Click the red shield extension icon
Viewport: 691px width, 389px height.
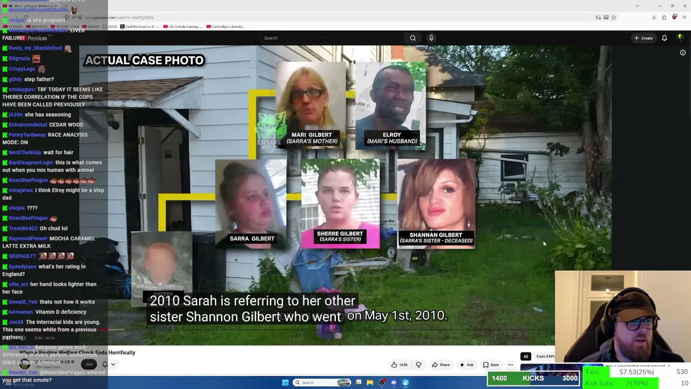(674, 17)
